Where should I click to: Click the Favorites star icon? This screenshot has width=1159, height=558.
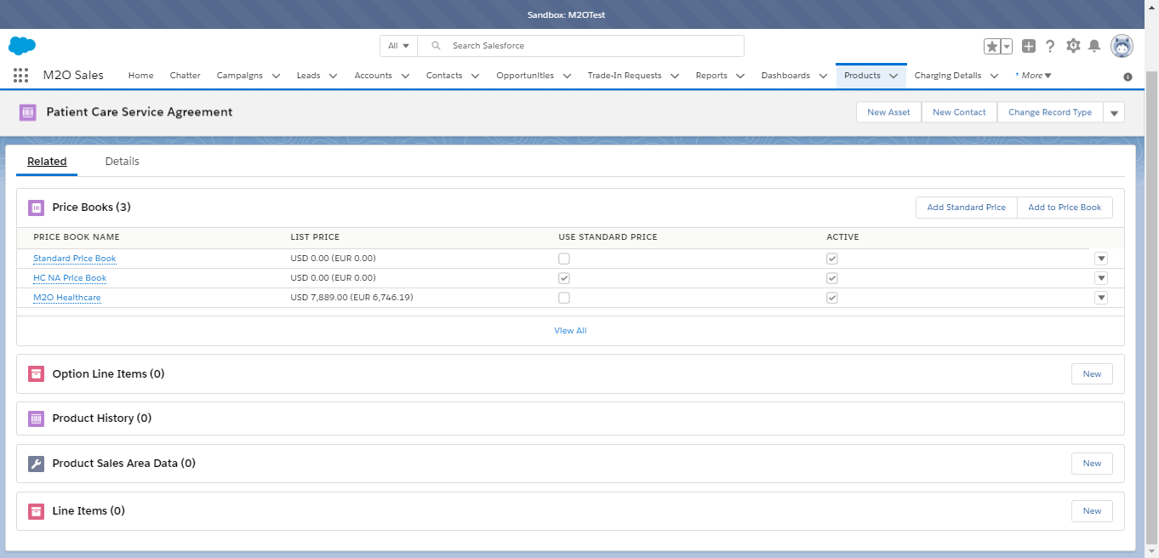point(991,45)
